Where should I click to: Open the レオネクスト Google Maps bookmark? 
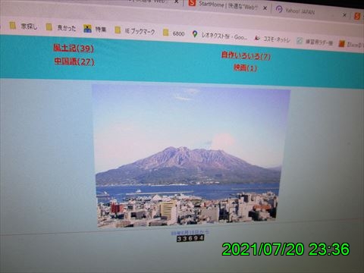pos(219,36)
